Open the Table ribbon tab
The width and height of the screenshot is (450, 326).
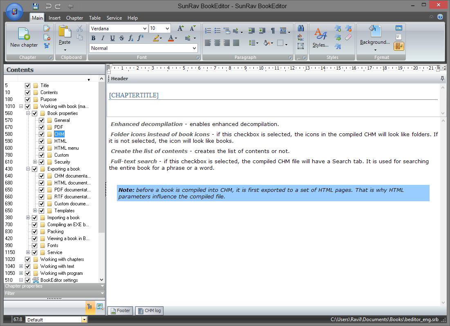tap(95, 18)
